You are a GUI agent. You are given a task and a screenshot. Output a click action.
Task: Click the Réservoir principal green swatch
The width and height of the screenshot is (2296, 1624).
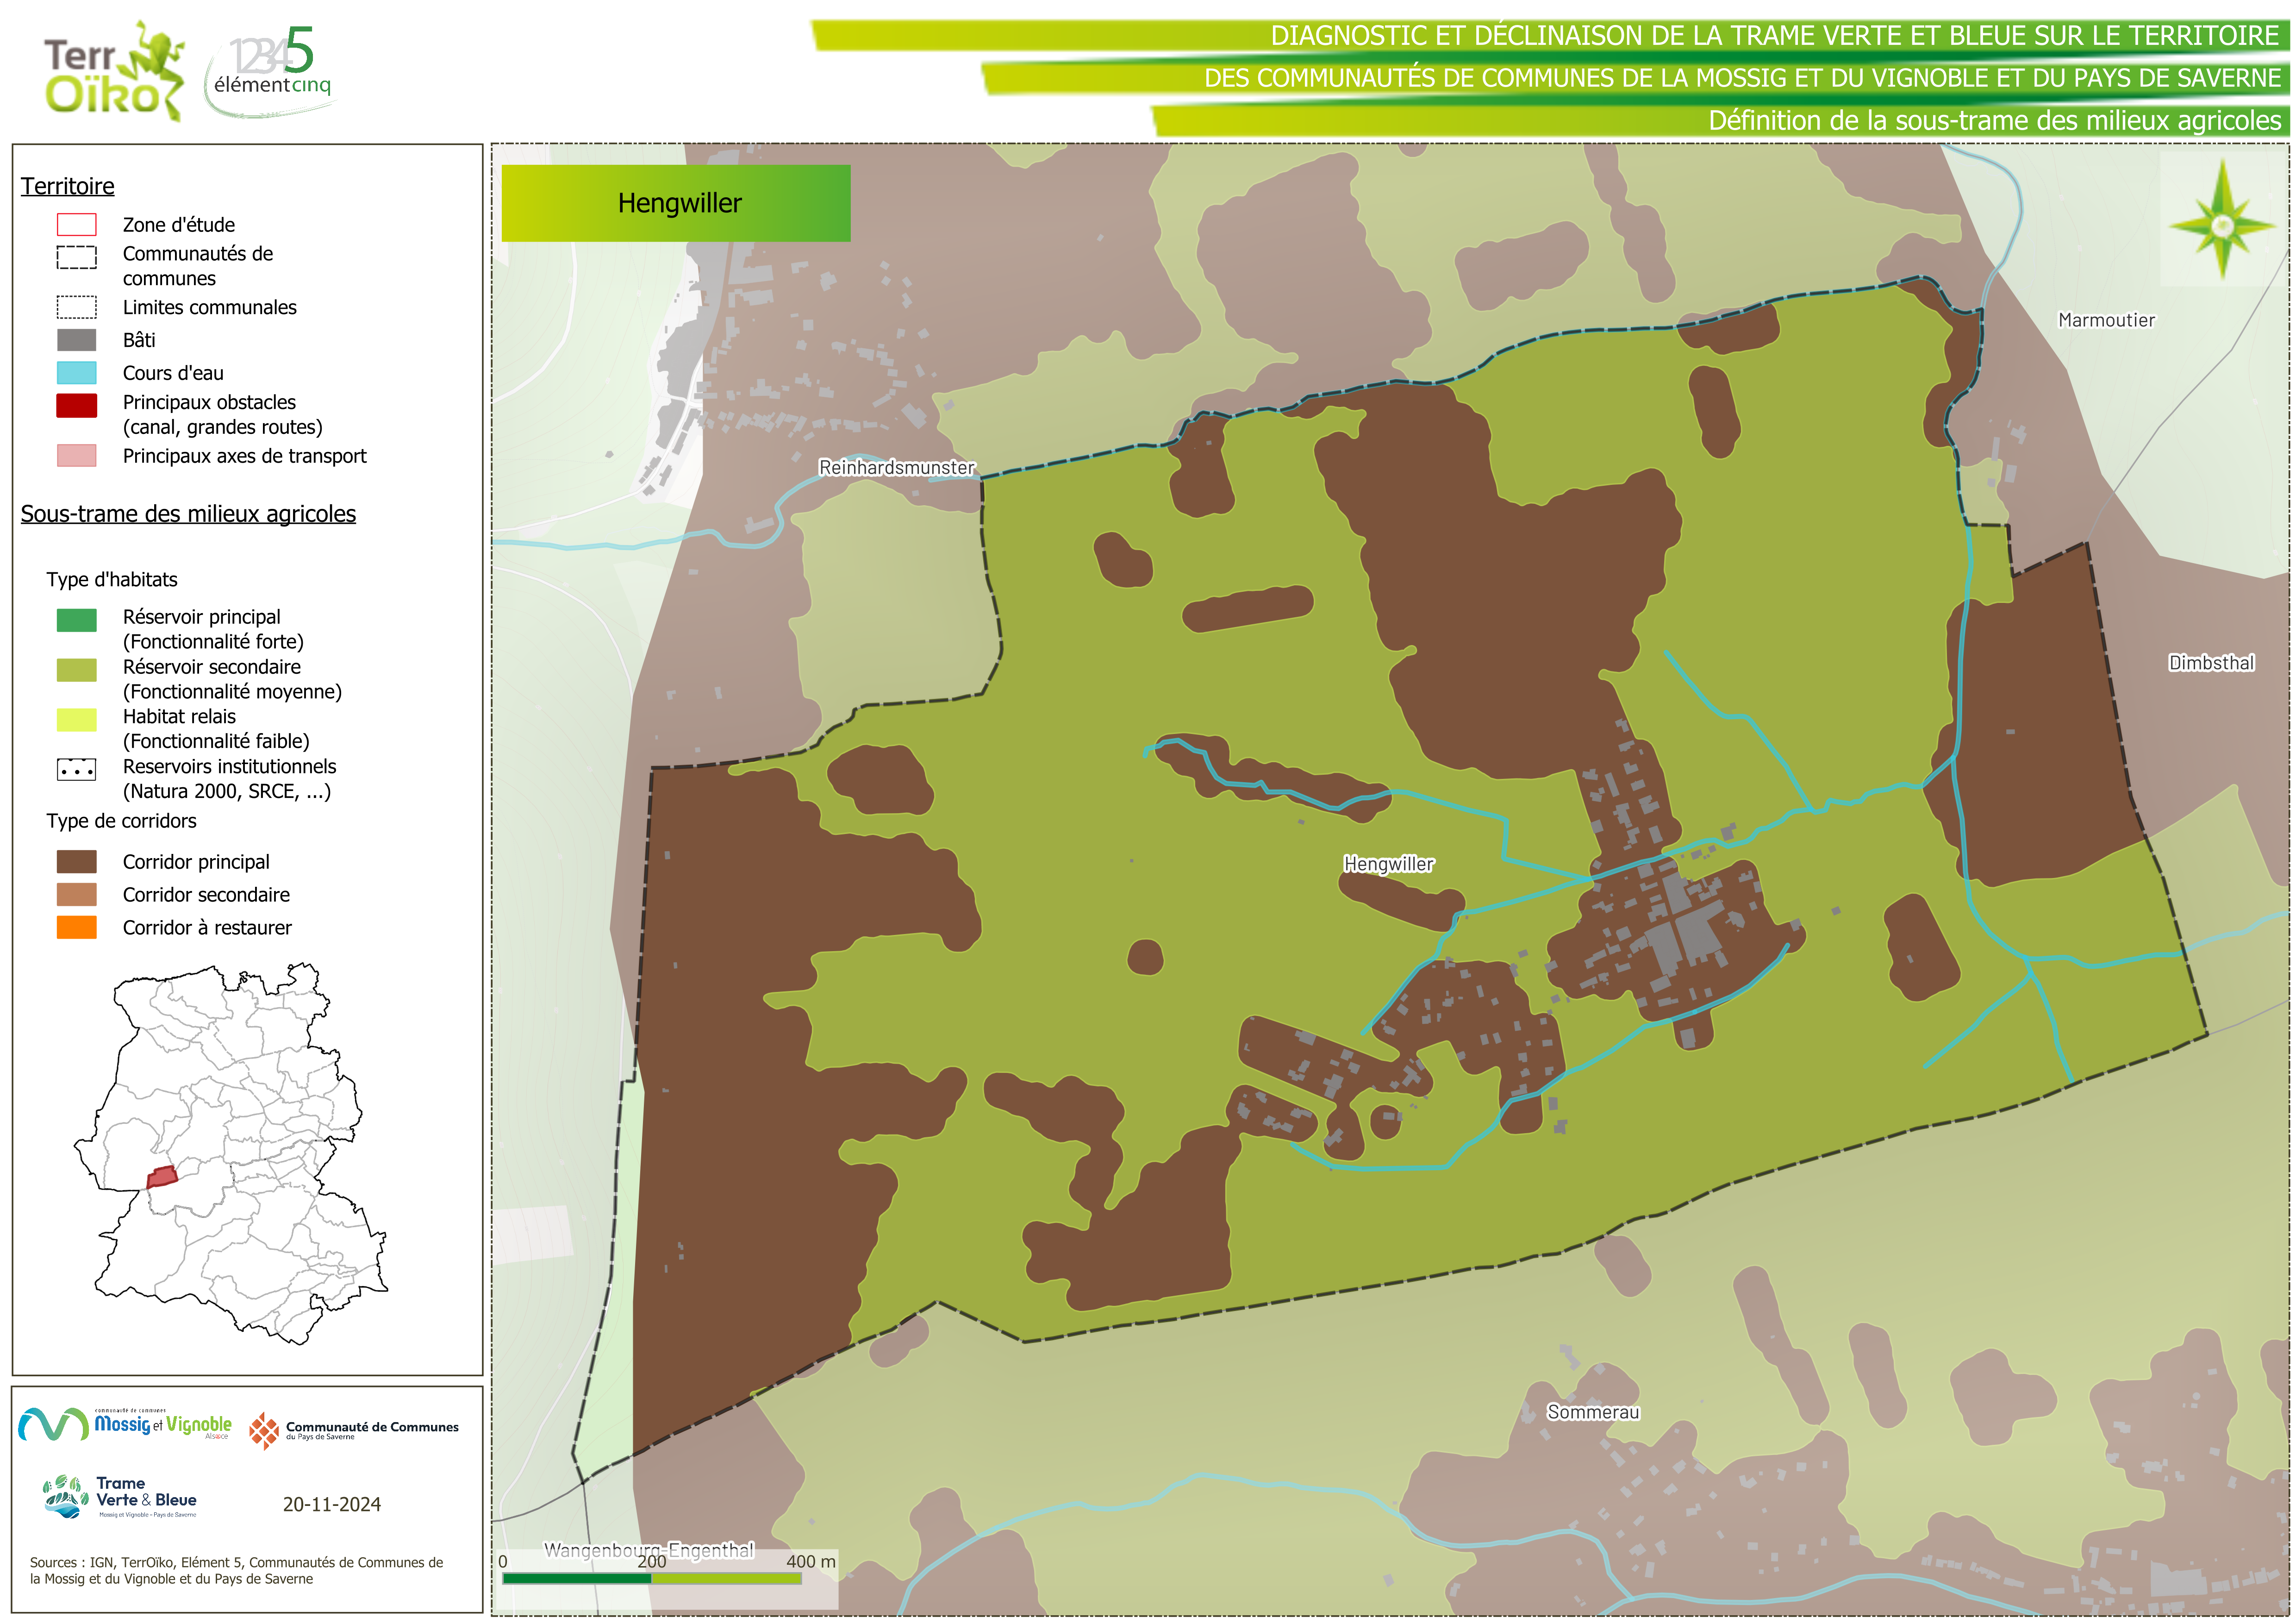coord(77,621)
